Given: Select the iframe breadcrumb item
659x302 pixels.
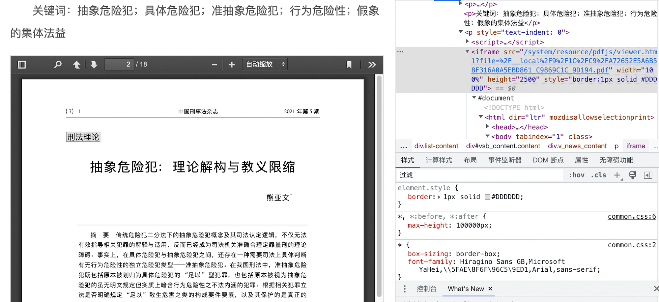Looking at the screenshot, I should [x=636, y=146].
